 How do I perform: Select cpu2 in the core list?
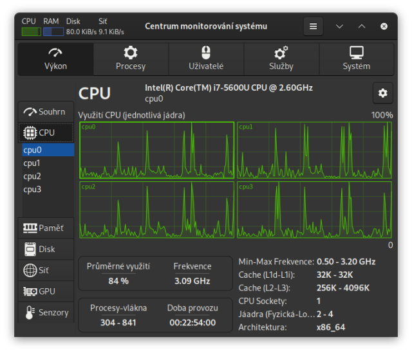pos(48,176)
